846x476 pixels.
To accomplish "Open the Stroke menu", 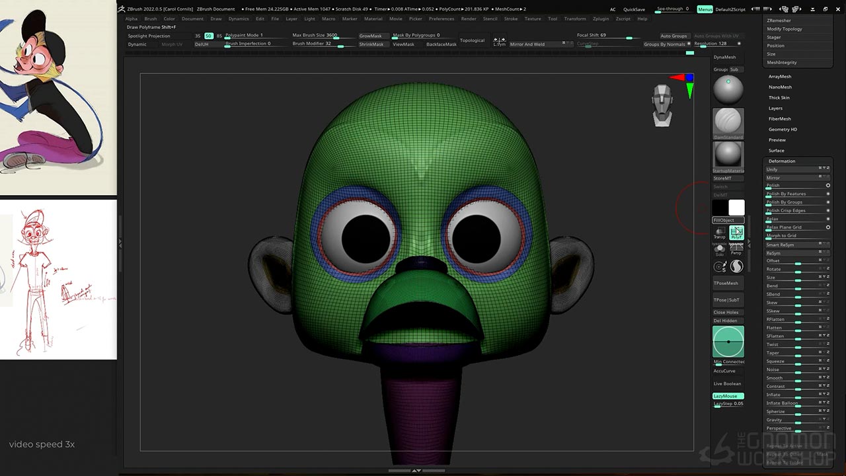I will point(511,19).
